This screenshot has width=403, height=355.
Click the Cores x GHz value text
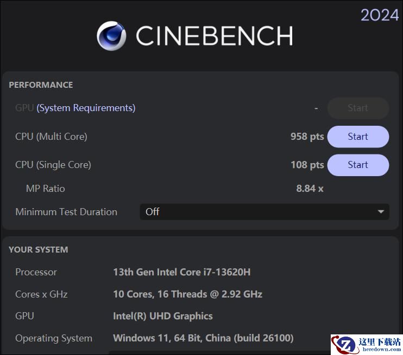pos(187,294)
